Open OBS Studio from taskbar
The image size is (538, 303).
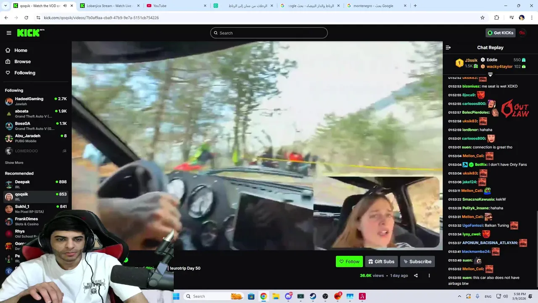click(x=325, y=296)
